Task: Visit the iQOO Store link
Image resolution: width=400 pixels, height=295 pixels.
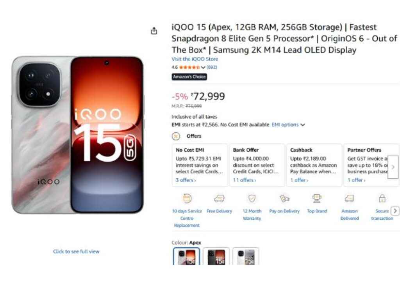Action: [195, 59]
